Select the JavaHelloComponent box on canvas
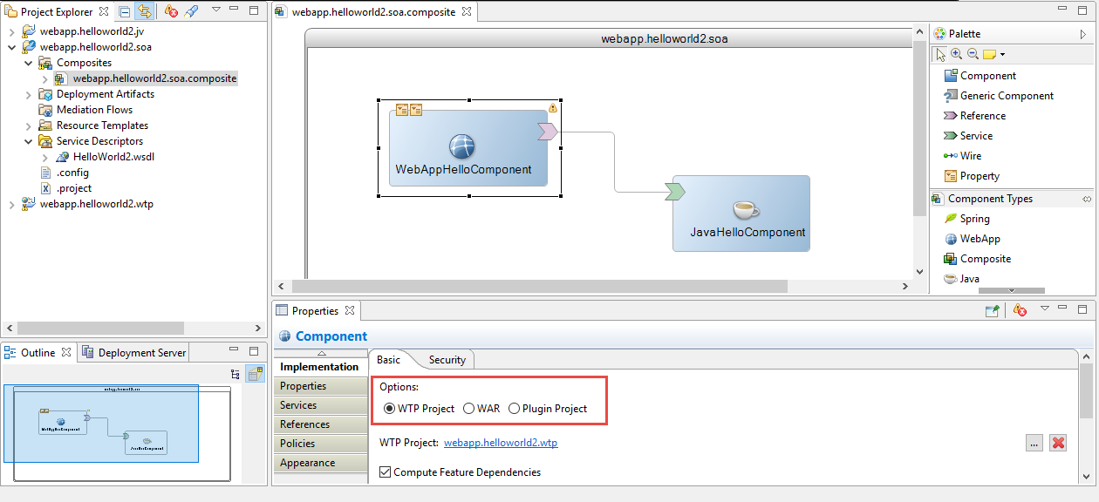Screen dimensions: 1099x502 coord(741,214)
